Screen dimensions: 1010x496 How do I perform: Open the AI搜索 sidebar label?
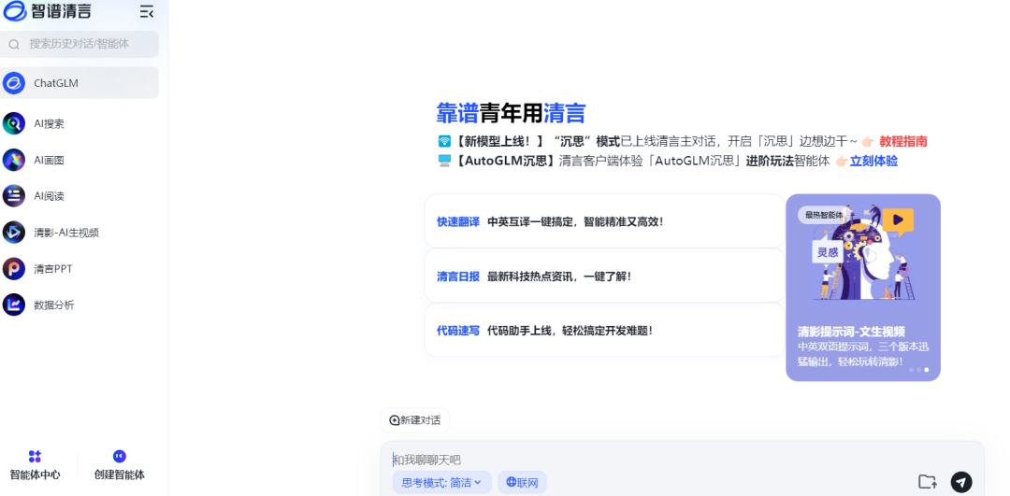click(x=49, y=124)
